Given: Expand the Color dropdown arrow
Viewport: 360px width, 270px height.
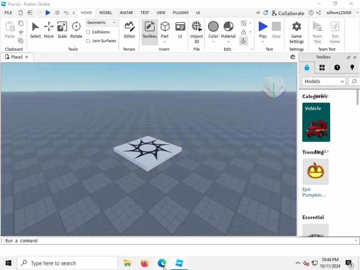Looking at the screenshot, I should [x=213, y=42].
